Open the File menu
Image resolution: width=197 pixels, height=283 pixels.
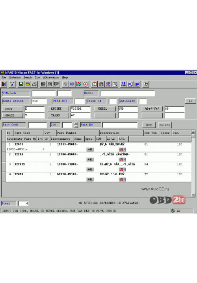click(x=4, y=77)
